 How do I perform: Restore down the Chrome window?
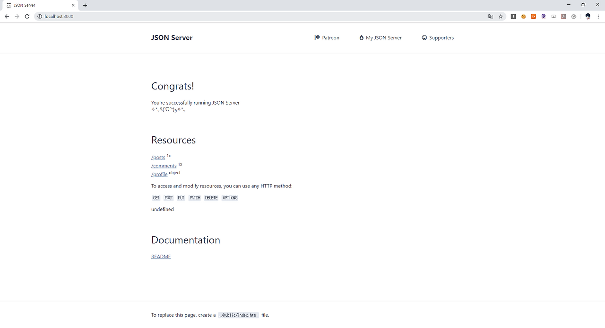coord(583,5)
